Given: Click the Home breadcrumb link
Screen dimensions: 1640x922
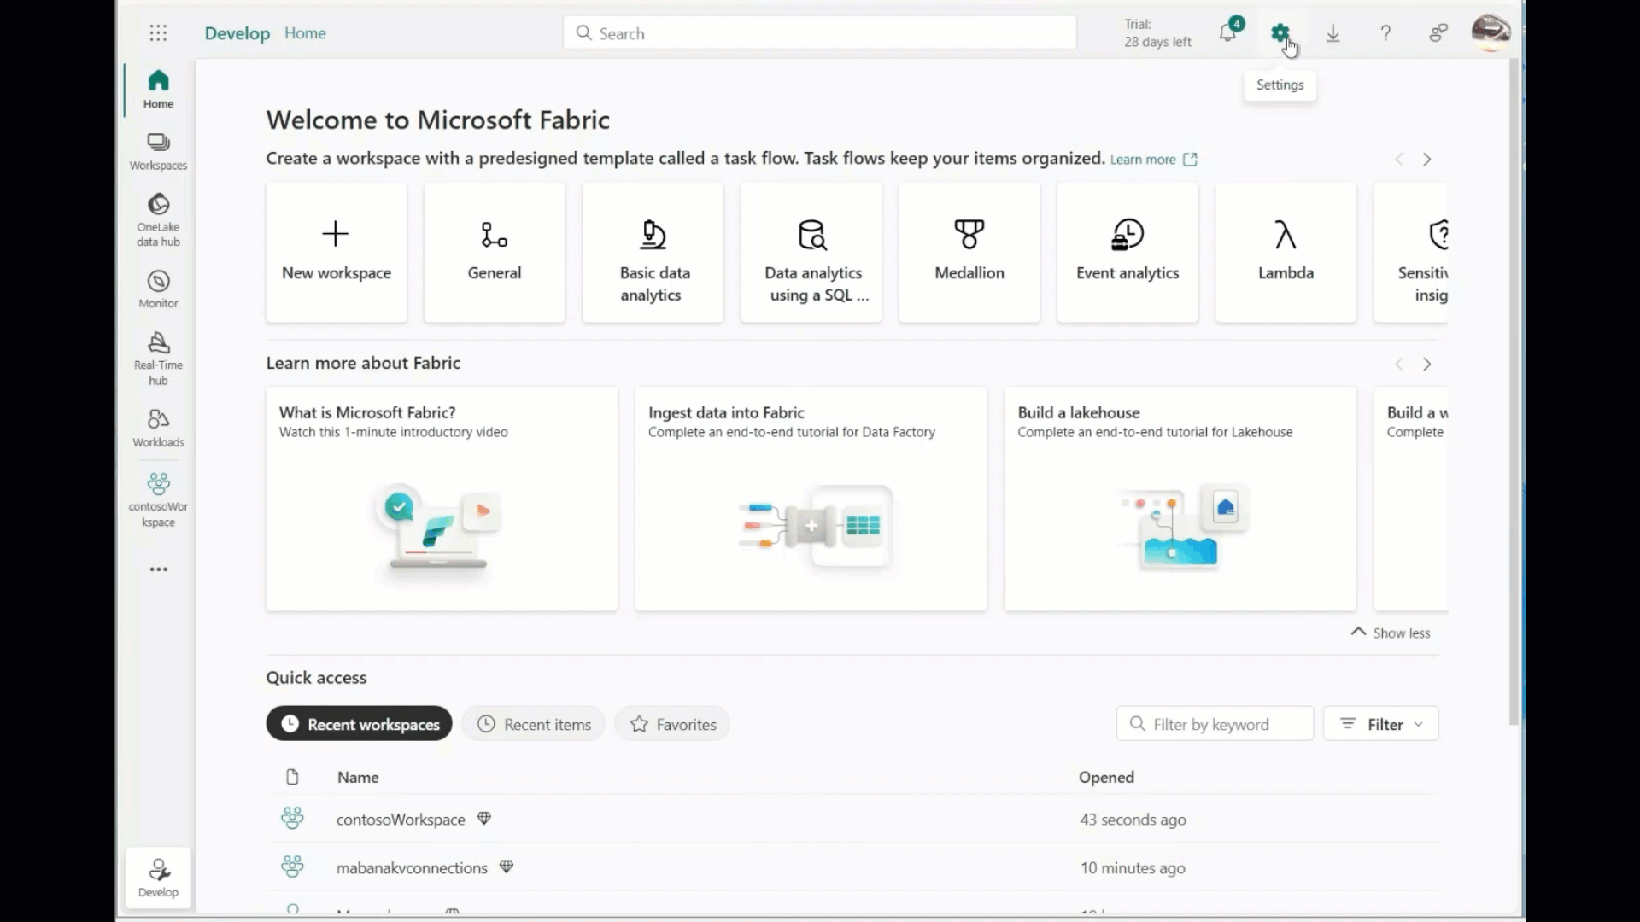Looking at the screenshot, I should pyautogui.click(x=305, y=33).
